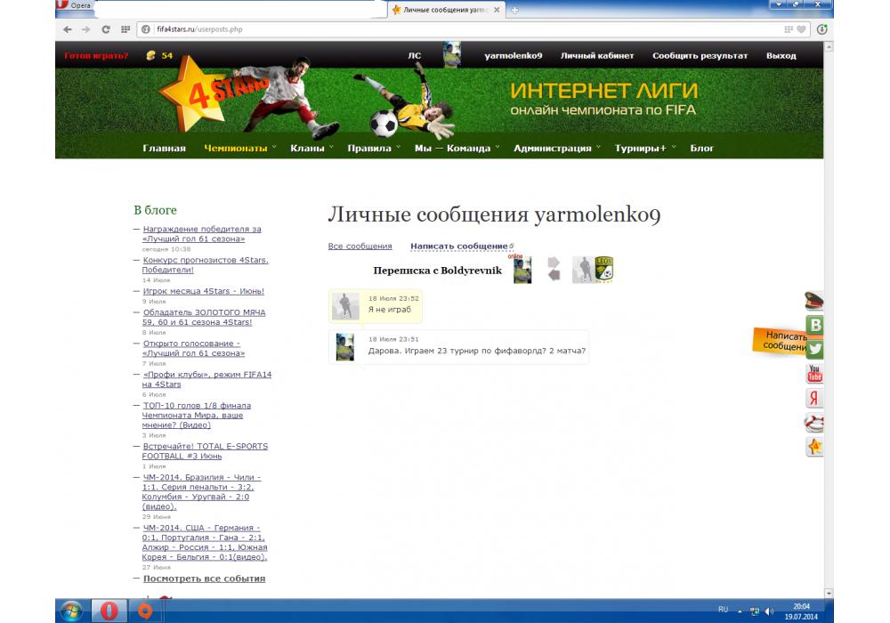Expand the Кланы navigation dropdown
The height and width of the screenshot is (623, 890).
(311, 149)
